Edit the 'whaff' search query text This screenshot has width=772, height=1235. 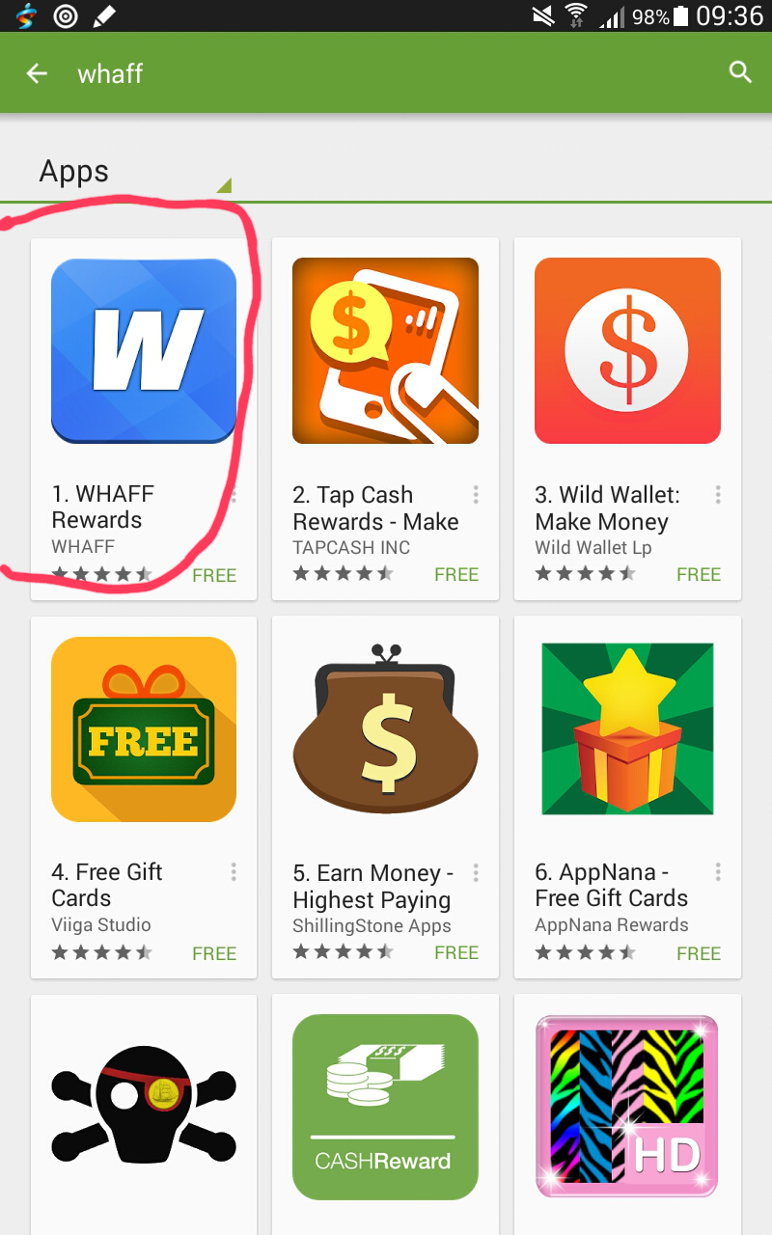(110, 73)
